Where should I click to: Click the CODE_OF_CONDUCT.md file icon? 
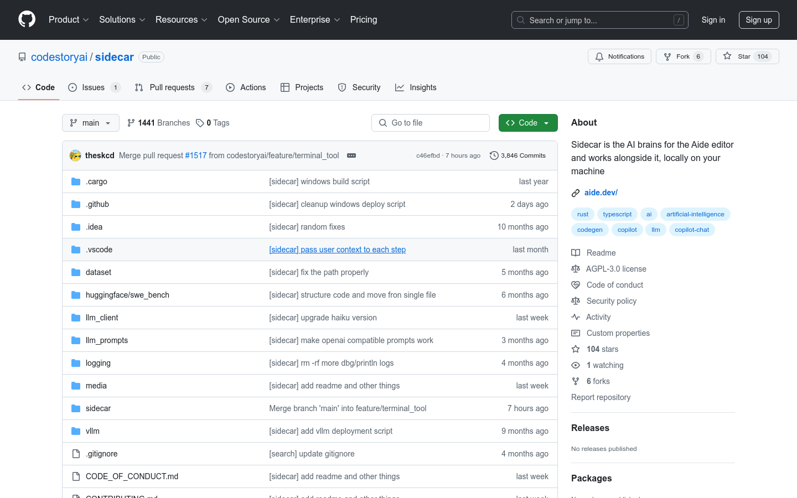(76, 476)
